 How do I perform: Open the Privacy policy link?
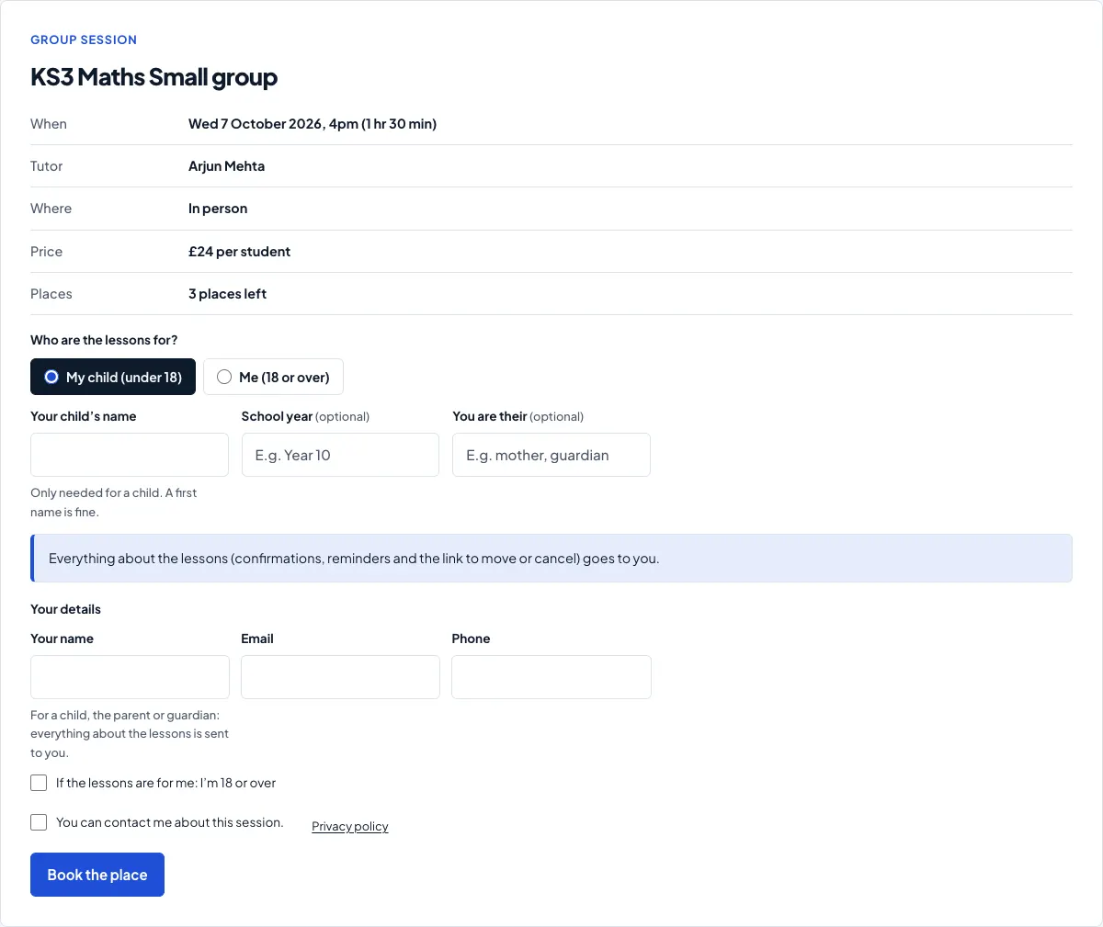click(x=350, y=827)
